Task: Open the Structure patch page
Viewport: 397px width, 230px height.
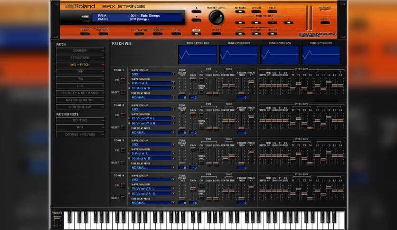Action: click(80, 58)
